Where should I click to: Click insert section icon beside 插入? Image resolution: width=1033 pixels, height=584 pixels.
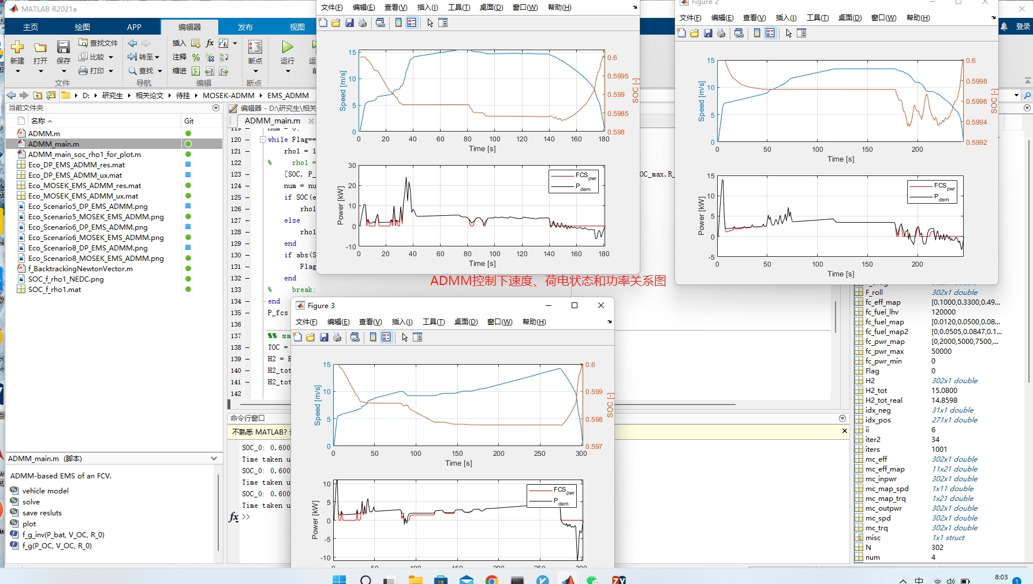click(x=196, y=43)
